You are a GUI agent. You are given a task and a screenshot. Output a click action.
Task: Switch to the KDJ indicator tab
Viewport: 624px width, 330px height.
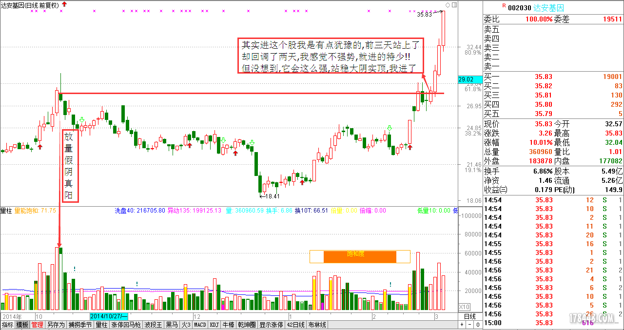[214, 325]
